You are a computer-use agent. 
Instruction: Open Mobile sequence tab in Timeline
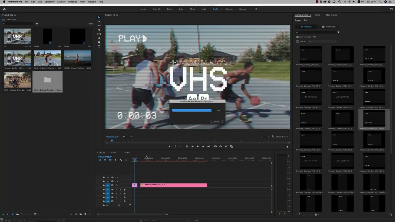(113, 152)
